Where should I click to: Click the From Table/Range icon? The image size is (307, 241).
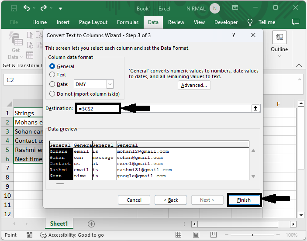coord(30,55)
